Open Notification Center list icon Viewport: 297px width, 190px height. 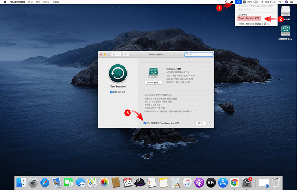click(291, 2)
